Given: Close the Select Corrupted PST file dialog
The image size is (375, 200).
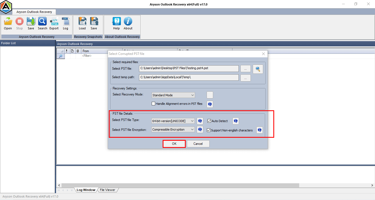Looking at the screenshot, I should click(x=263, y=54).
